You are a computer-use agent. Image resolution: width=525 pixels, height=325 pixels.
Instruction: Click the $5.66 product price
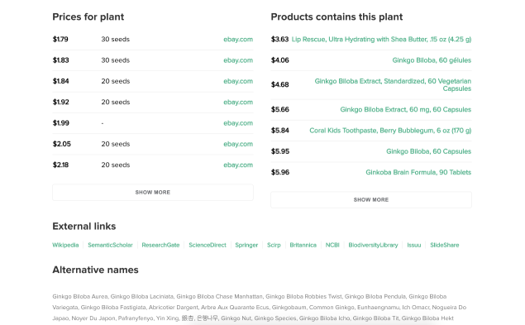coord(280,109)
